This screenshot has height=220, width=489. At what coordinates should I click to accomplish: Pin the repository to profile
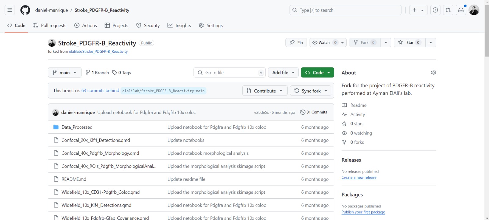coord(296,42)
